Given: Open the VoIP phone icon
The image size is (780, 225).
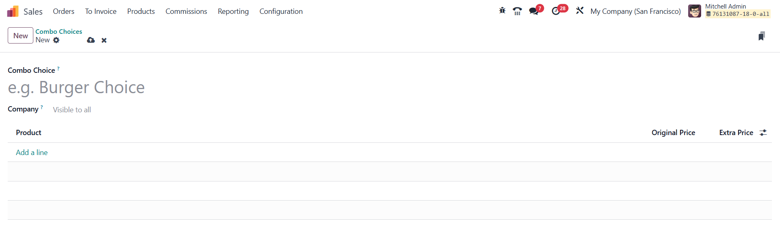Looking at the screenshot, I should (x=517, y=11).
